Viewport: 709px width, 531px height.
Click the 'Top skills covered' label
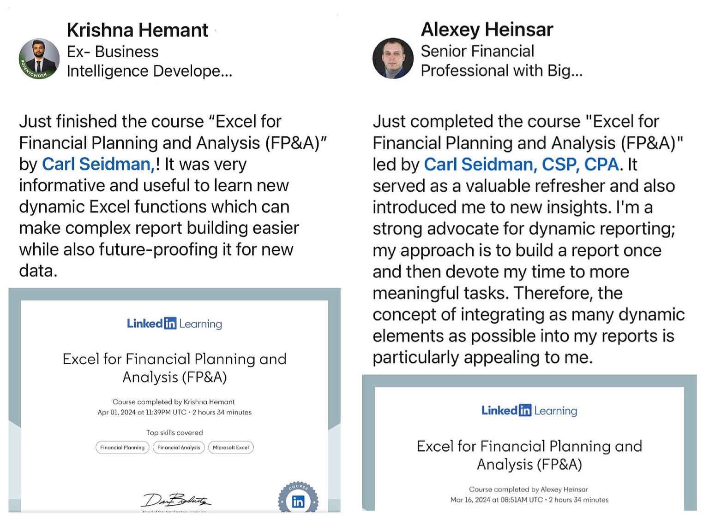(x=174, y=433)
